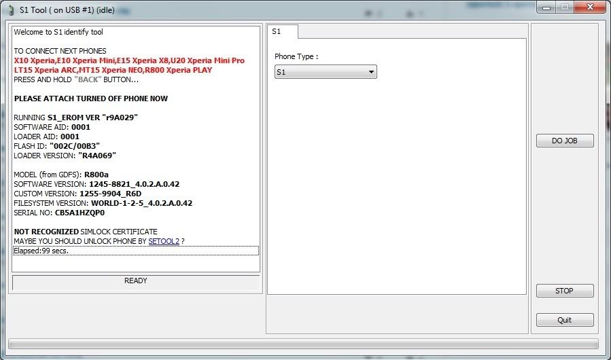Click the 'Welcome to S1 identify tool' line

pos(58,32)
